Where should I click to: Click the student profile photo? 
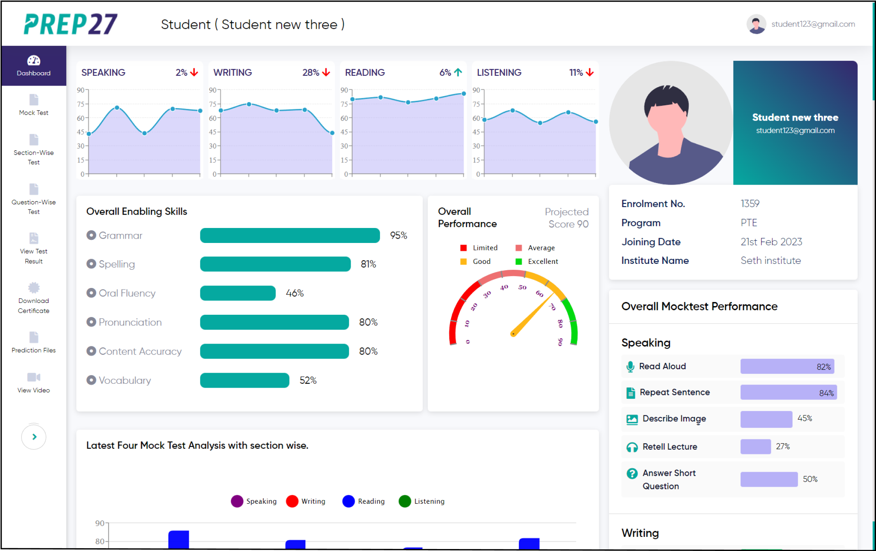coord(670,123)
